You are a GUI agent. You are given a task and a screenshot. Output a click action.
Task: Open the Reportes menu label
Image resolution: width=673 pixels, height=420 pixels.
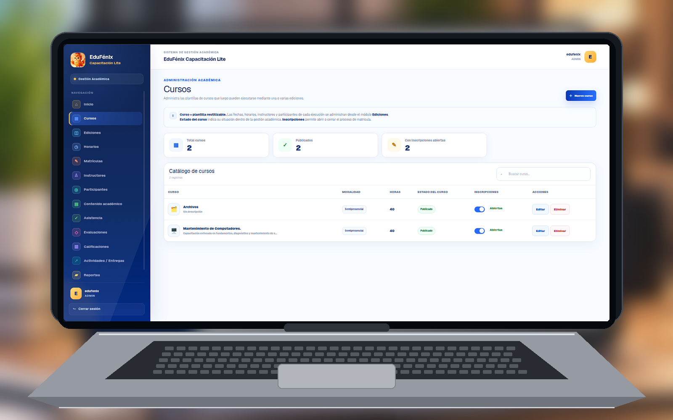pyautogui.click(x=92, y=275)
